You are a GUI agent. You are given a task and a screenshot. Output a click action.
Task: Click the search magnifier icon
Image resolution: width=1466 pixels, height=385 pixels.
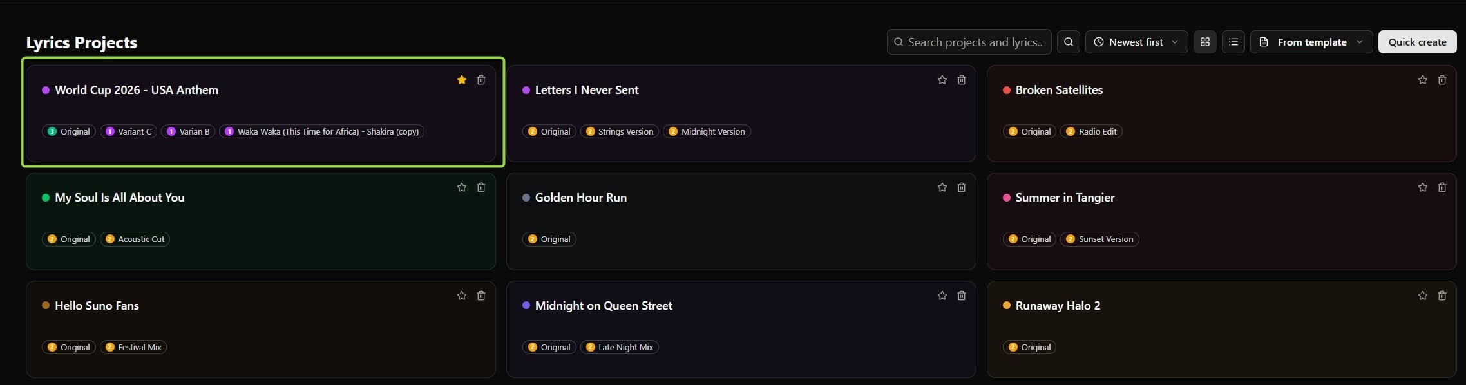tap(1069, 42)
